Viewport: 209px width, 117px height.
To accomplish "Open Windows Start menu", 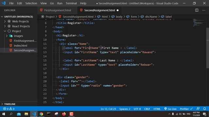I will [4, 114].
